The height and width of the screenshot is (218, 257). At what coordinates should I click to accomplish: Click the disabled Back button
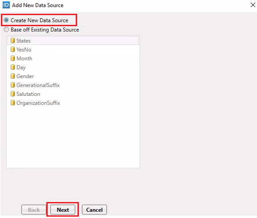point(34,210)
